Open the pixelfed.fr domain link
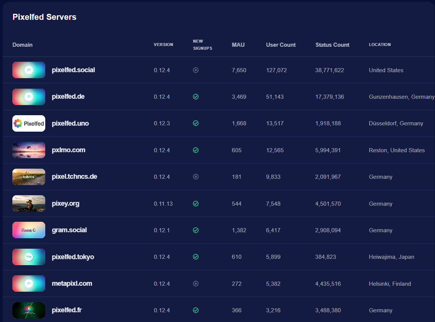 67,310
